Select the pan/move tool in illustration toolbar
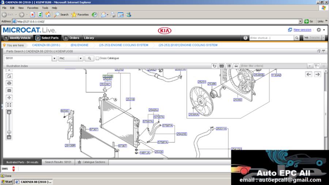This screenshot has width=329, height=185. click(9, 98)
